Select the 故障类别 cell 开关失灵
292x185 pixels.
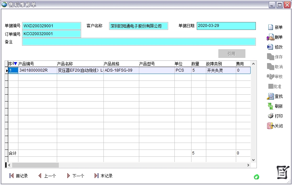220,70
